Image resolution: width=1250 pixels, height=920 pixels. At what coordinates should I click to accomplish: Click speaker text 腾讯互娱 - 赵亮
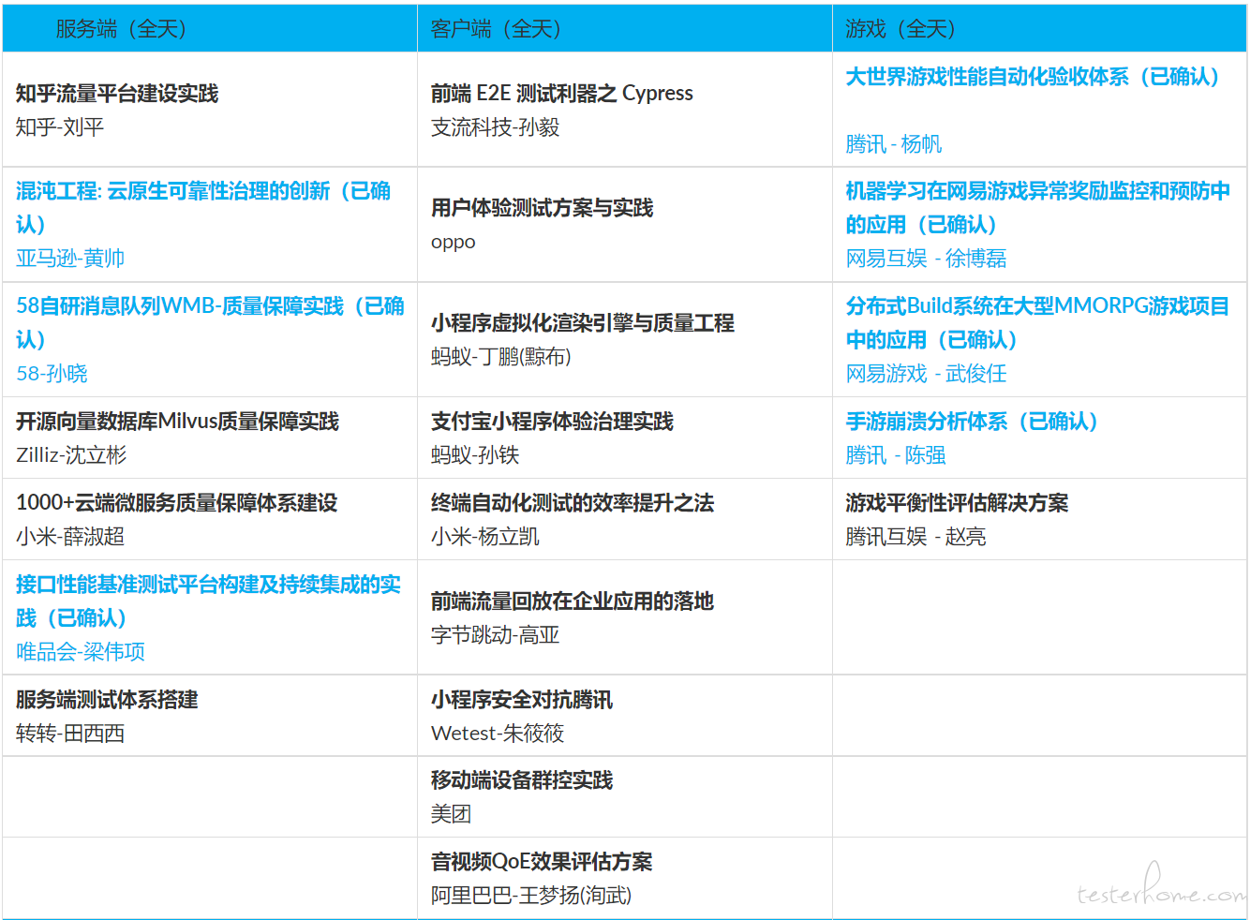[x=916, y=537]
